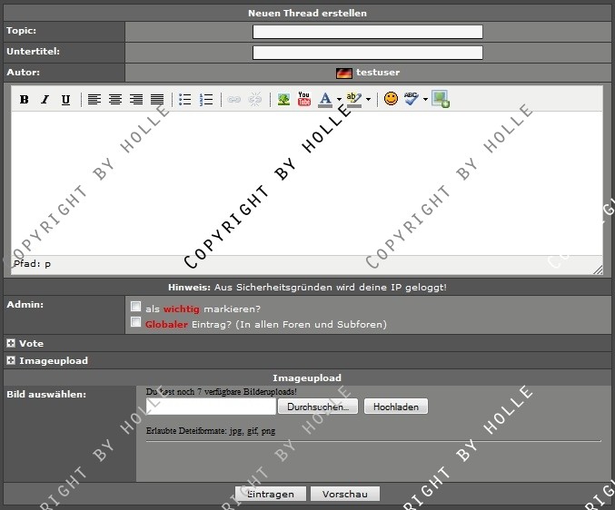Click the insert link chain icon

233,100
